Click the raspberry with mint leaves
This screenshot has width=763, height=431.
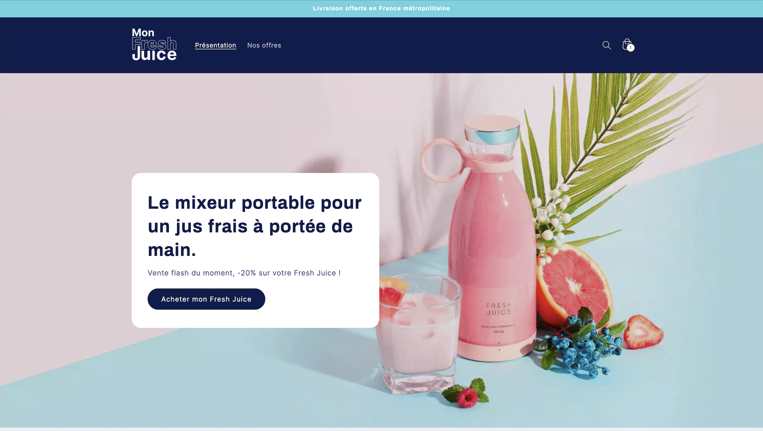[466, 394]
